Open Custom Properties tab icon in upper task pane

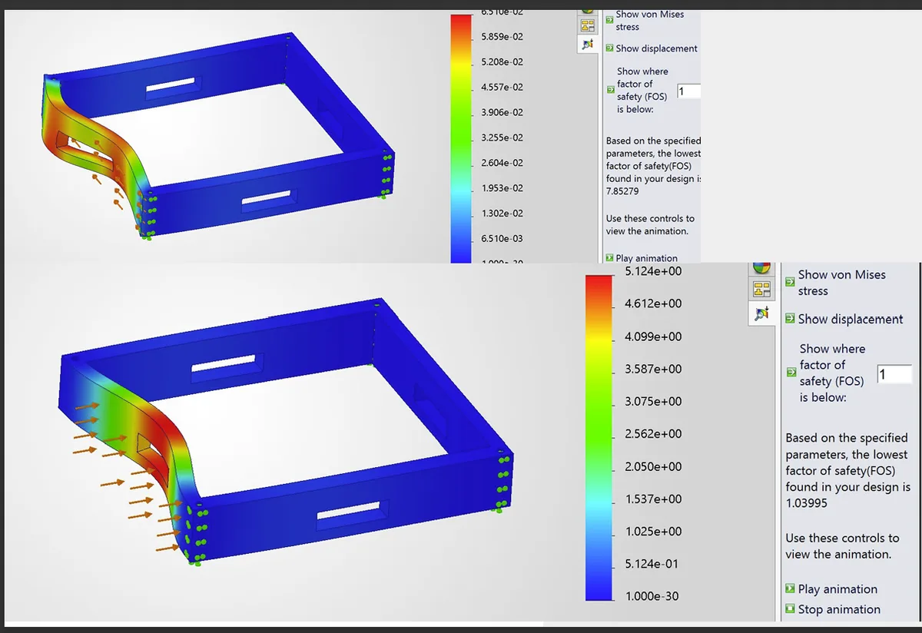click(x=588, y=25)
